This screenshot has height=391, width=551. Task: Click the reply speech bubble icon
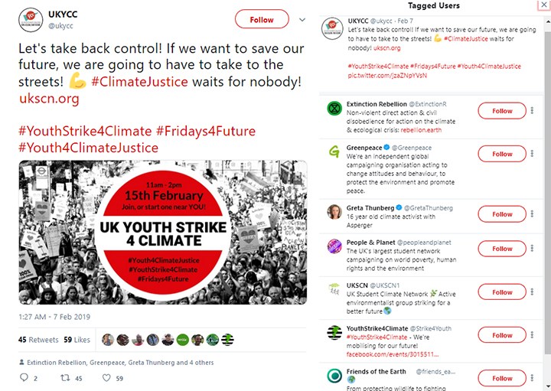pos(23,377)
